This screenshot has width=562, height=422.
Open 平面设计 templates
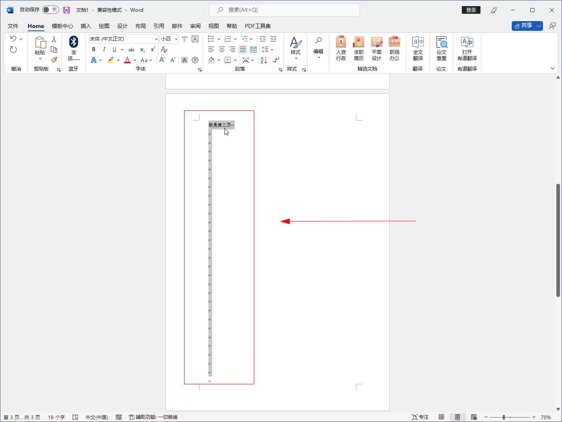[377, 48]
